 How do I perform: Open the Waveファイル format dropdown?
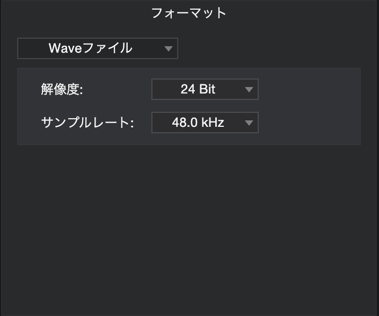coord(97,48)
